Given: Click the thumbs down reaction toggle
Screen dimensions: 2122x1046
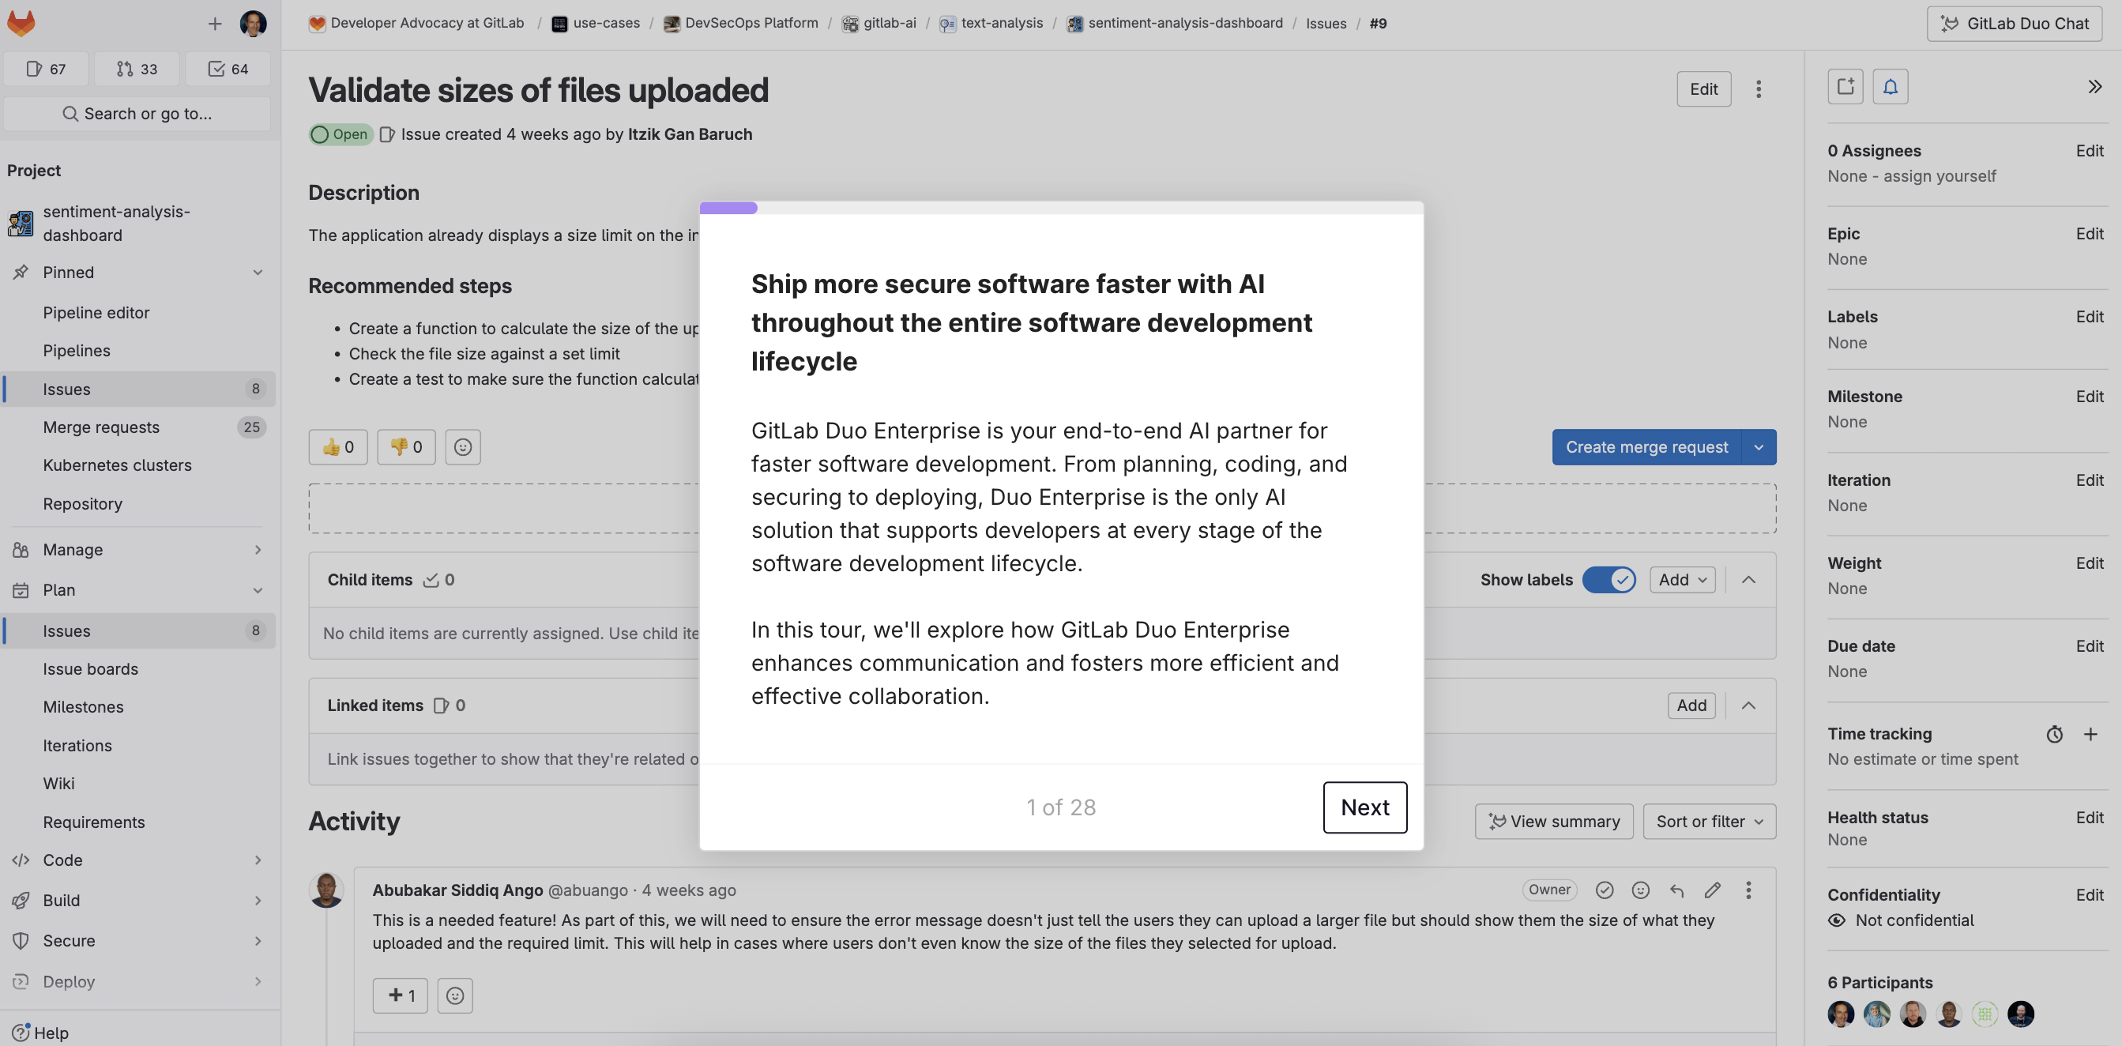Looking at the screenshot, I should (405, 446).
